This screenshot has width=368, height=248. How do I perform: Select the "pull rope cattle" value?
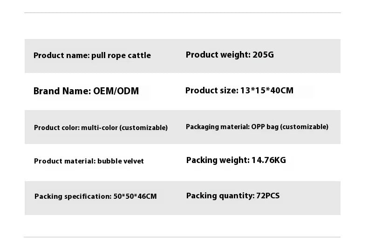[x=121, y=55]
